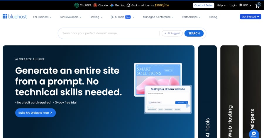Screen dimensions: 264x138
Task: Expand the Partnerships menu
Action: tap(191, 17)
